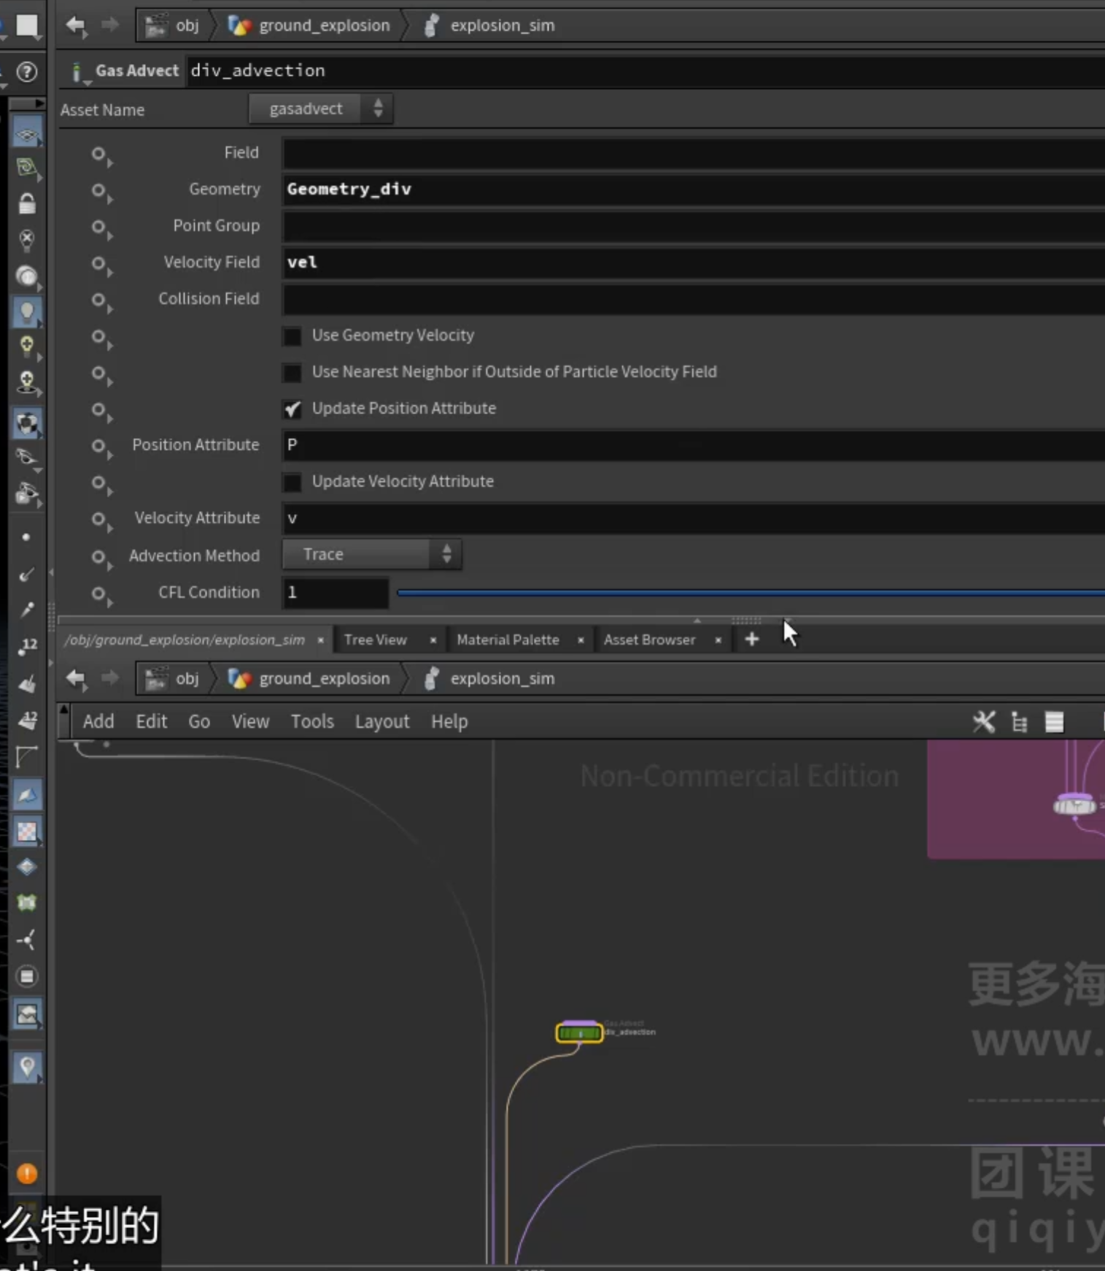1105x1271 pixels.
Task: Click the back arrow in parameter pane
Action: (x=76, y=25)
